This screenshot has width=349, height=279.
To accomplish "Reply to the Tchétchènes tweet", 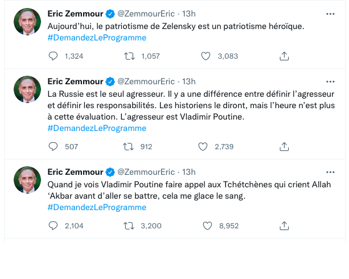I will pos(54,225).
